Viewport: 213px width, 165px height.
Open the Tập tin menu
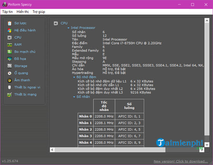click(7, 12)
